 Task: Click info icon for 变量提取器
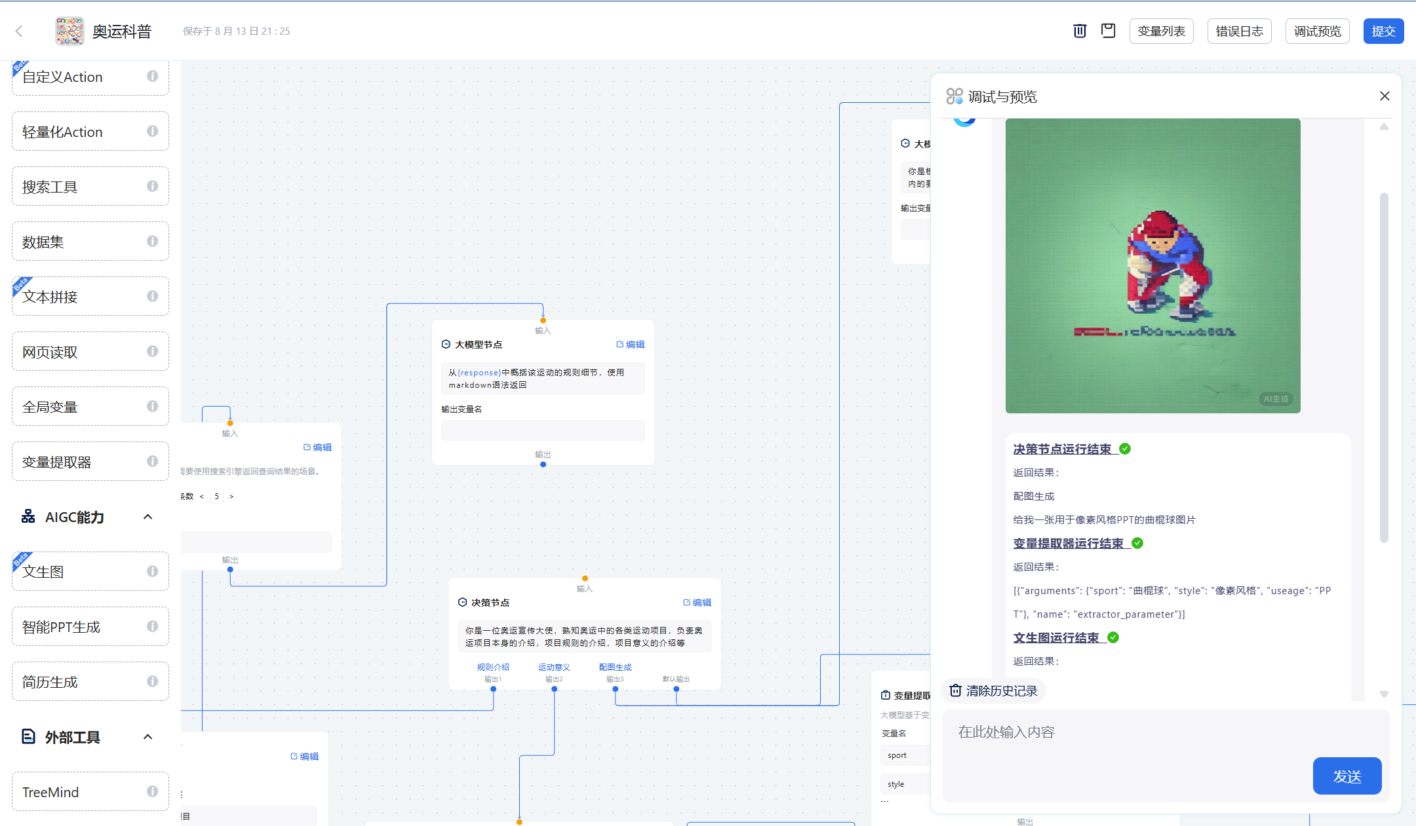pyautogui.click(x=152, y=461)
